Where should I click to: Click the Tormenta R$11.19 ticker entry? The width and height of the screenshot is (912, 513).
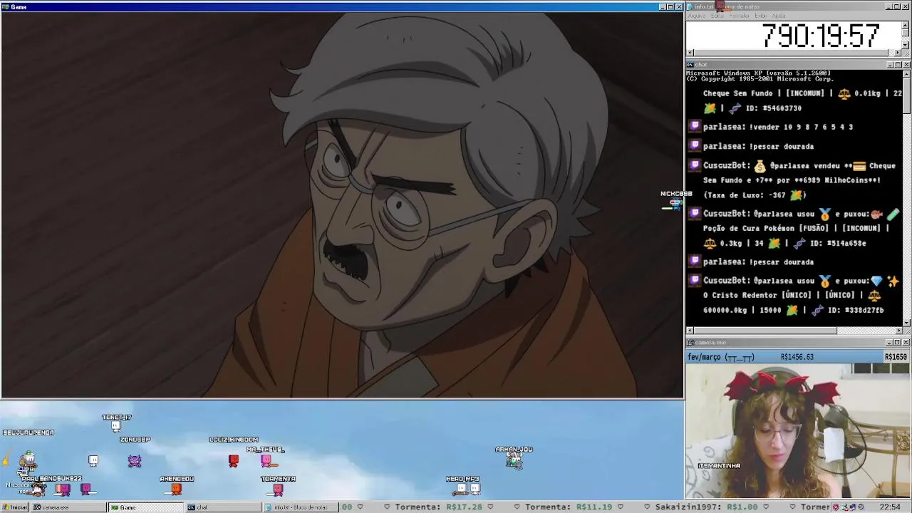pyautogui.click(x=569, y=507)
